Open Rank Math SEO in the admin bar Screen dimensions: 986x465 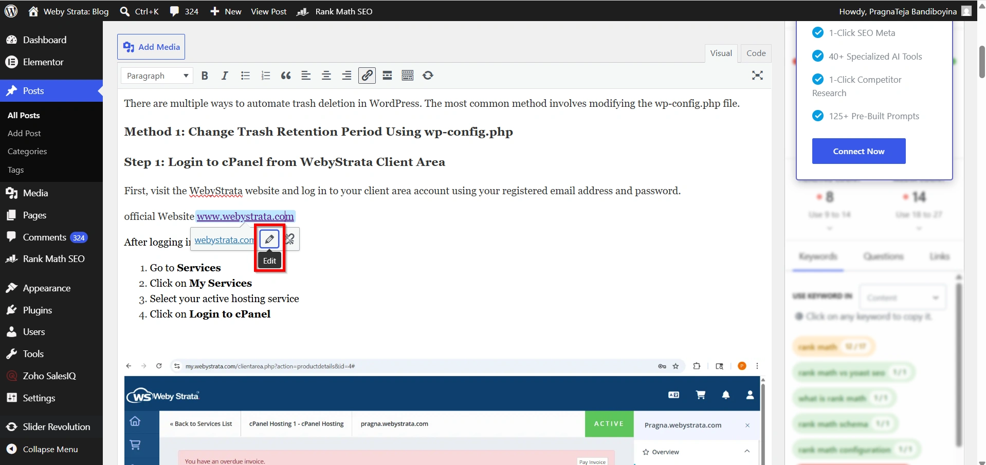335,11
